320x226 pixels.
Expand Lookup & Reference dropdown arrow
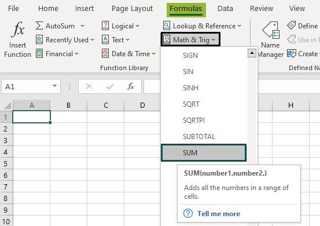click(239, 25)
